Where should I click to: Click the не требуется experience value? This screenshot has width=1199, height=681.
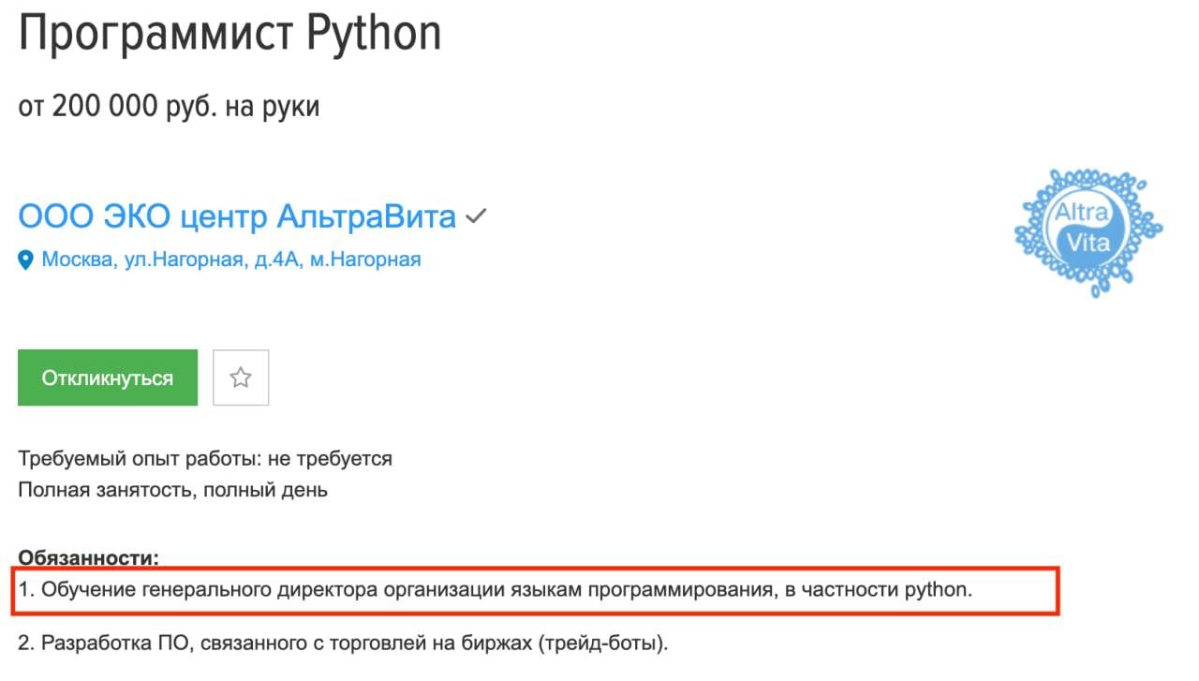tap(330, 459)
